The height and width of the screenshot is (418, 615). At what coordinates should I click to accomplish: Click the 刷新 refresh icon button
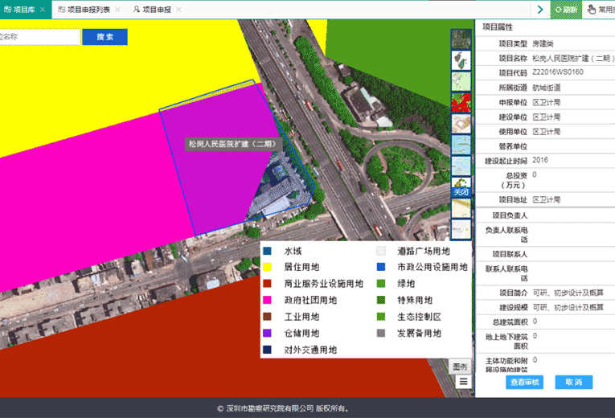564,10
